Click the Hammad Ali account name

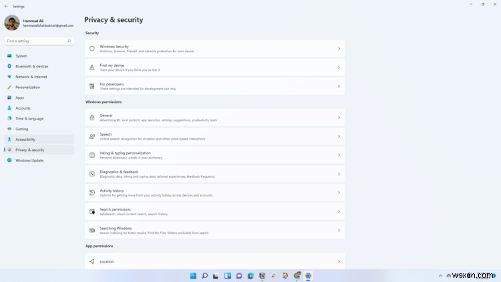tap(33, 21)
